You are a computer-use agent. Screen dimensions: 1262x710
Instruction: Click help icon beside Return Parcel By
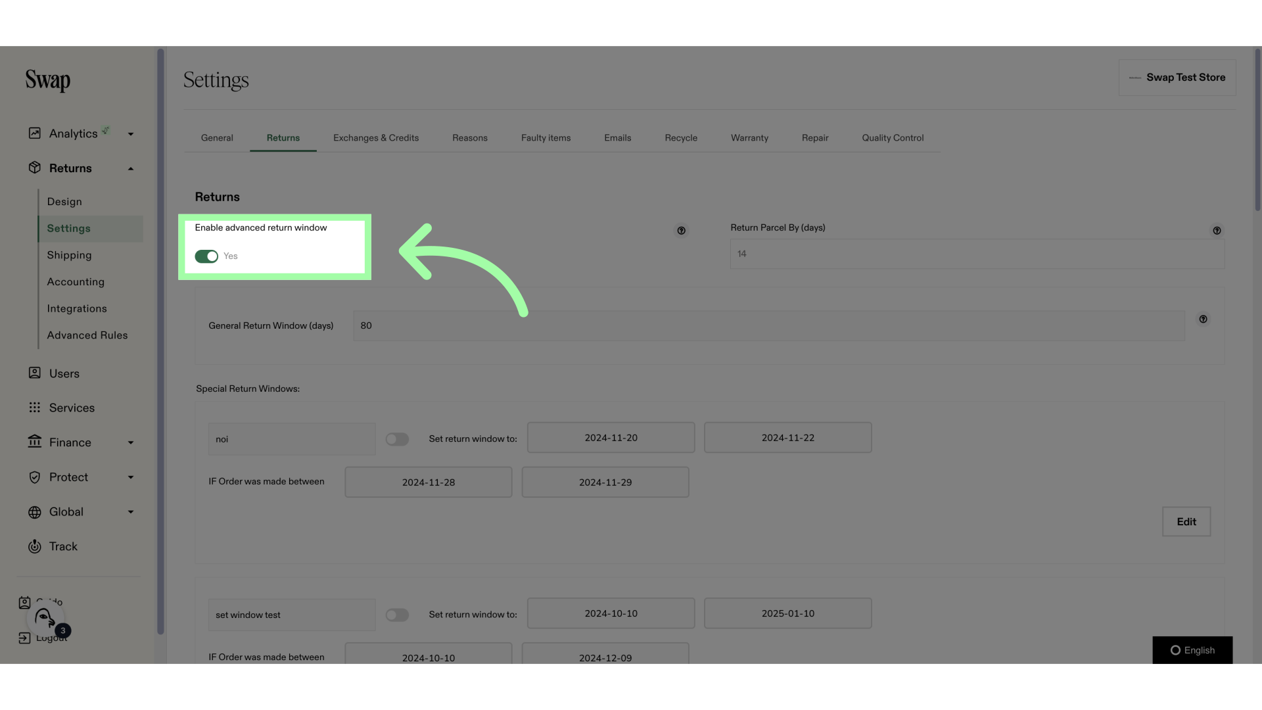[1217, 231]
